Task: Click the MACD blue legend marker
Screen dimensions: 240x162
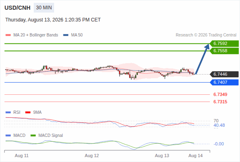Action: [x=8, y=136]
